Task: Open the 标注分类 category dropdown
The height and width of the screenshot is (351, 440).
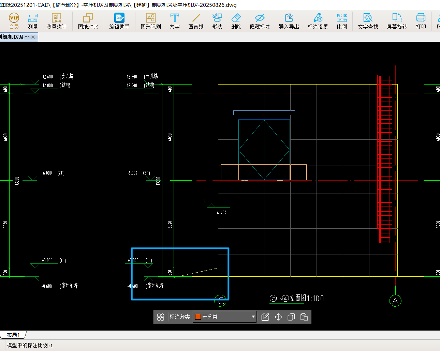Action: (224, 317)
